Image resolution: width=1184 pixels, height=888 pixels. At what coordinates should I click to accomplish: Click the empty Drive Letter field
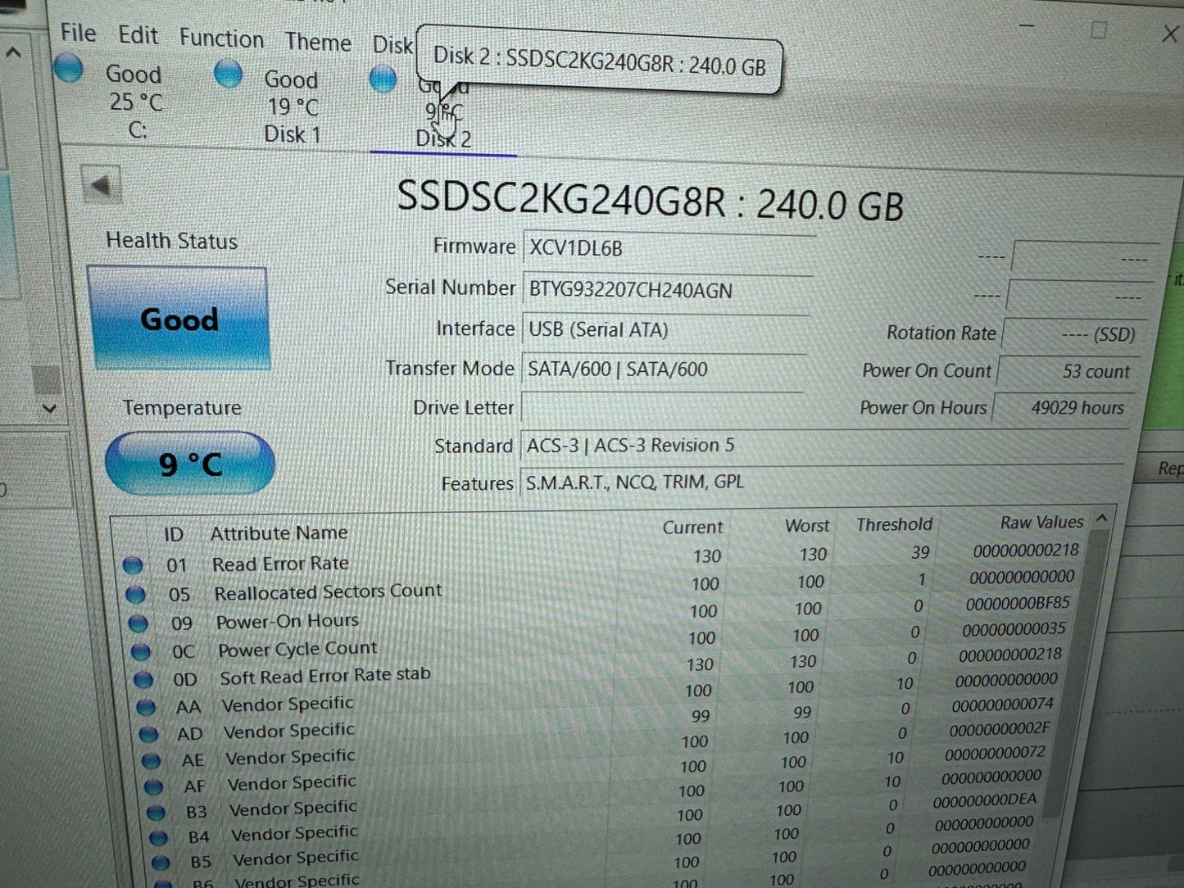coord(660,407)
